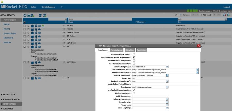The width and height of the screenshot is (232, 111).
Task: Click the printer icon in GM row 112
Action: pyautogui.click(x=39, y=78)
